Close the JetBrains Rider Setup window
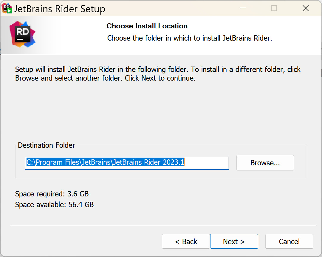This screenshot has width=322, height=257. (x=305, y=8)
